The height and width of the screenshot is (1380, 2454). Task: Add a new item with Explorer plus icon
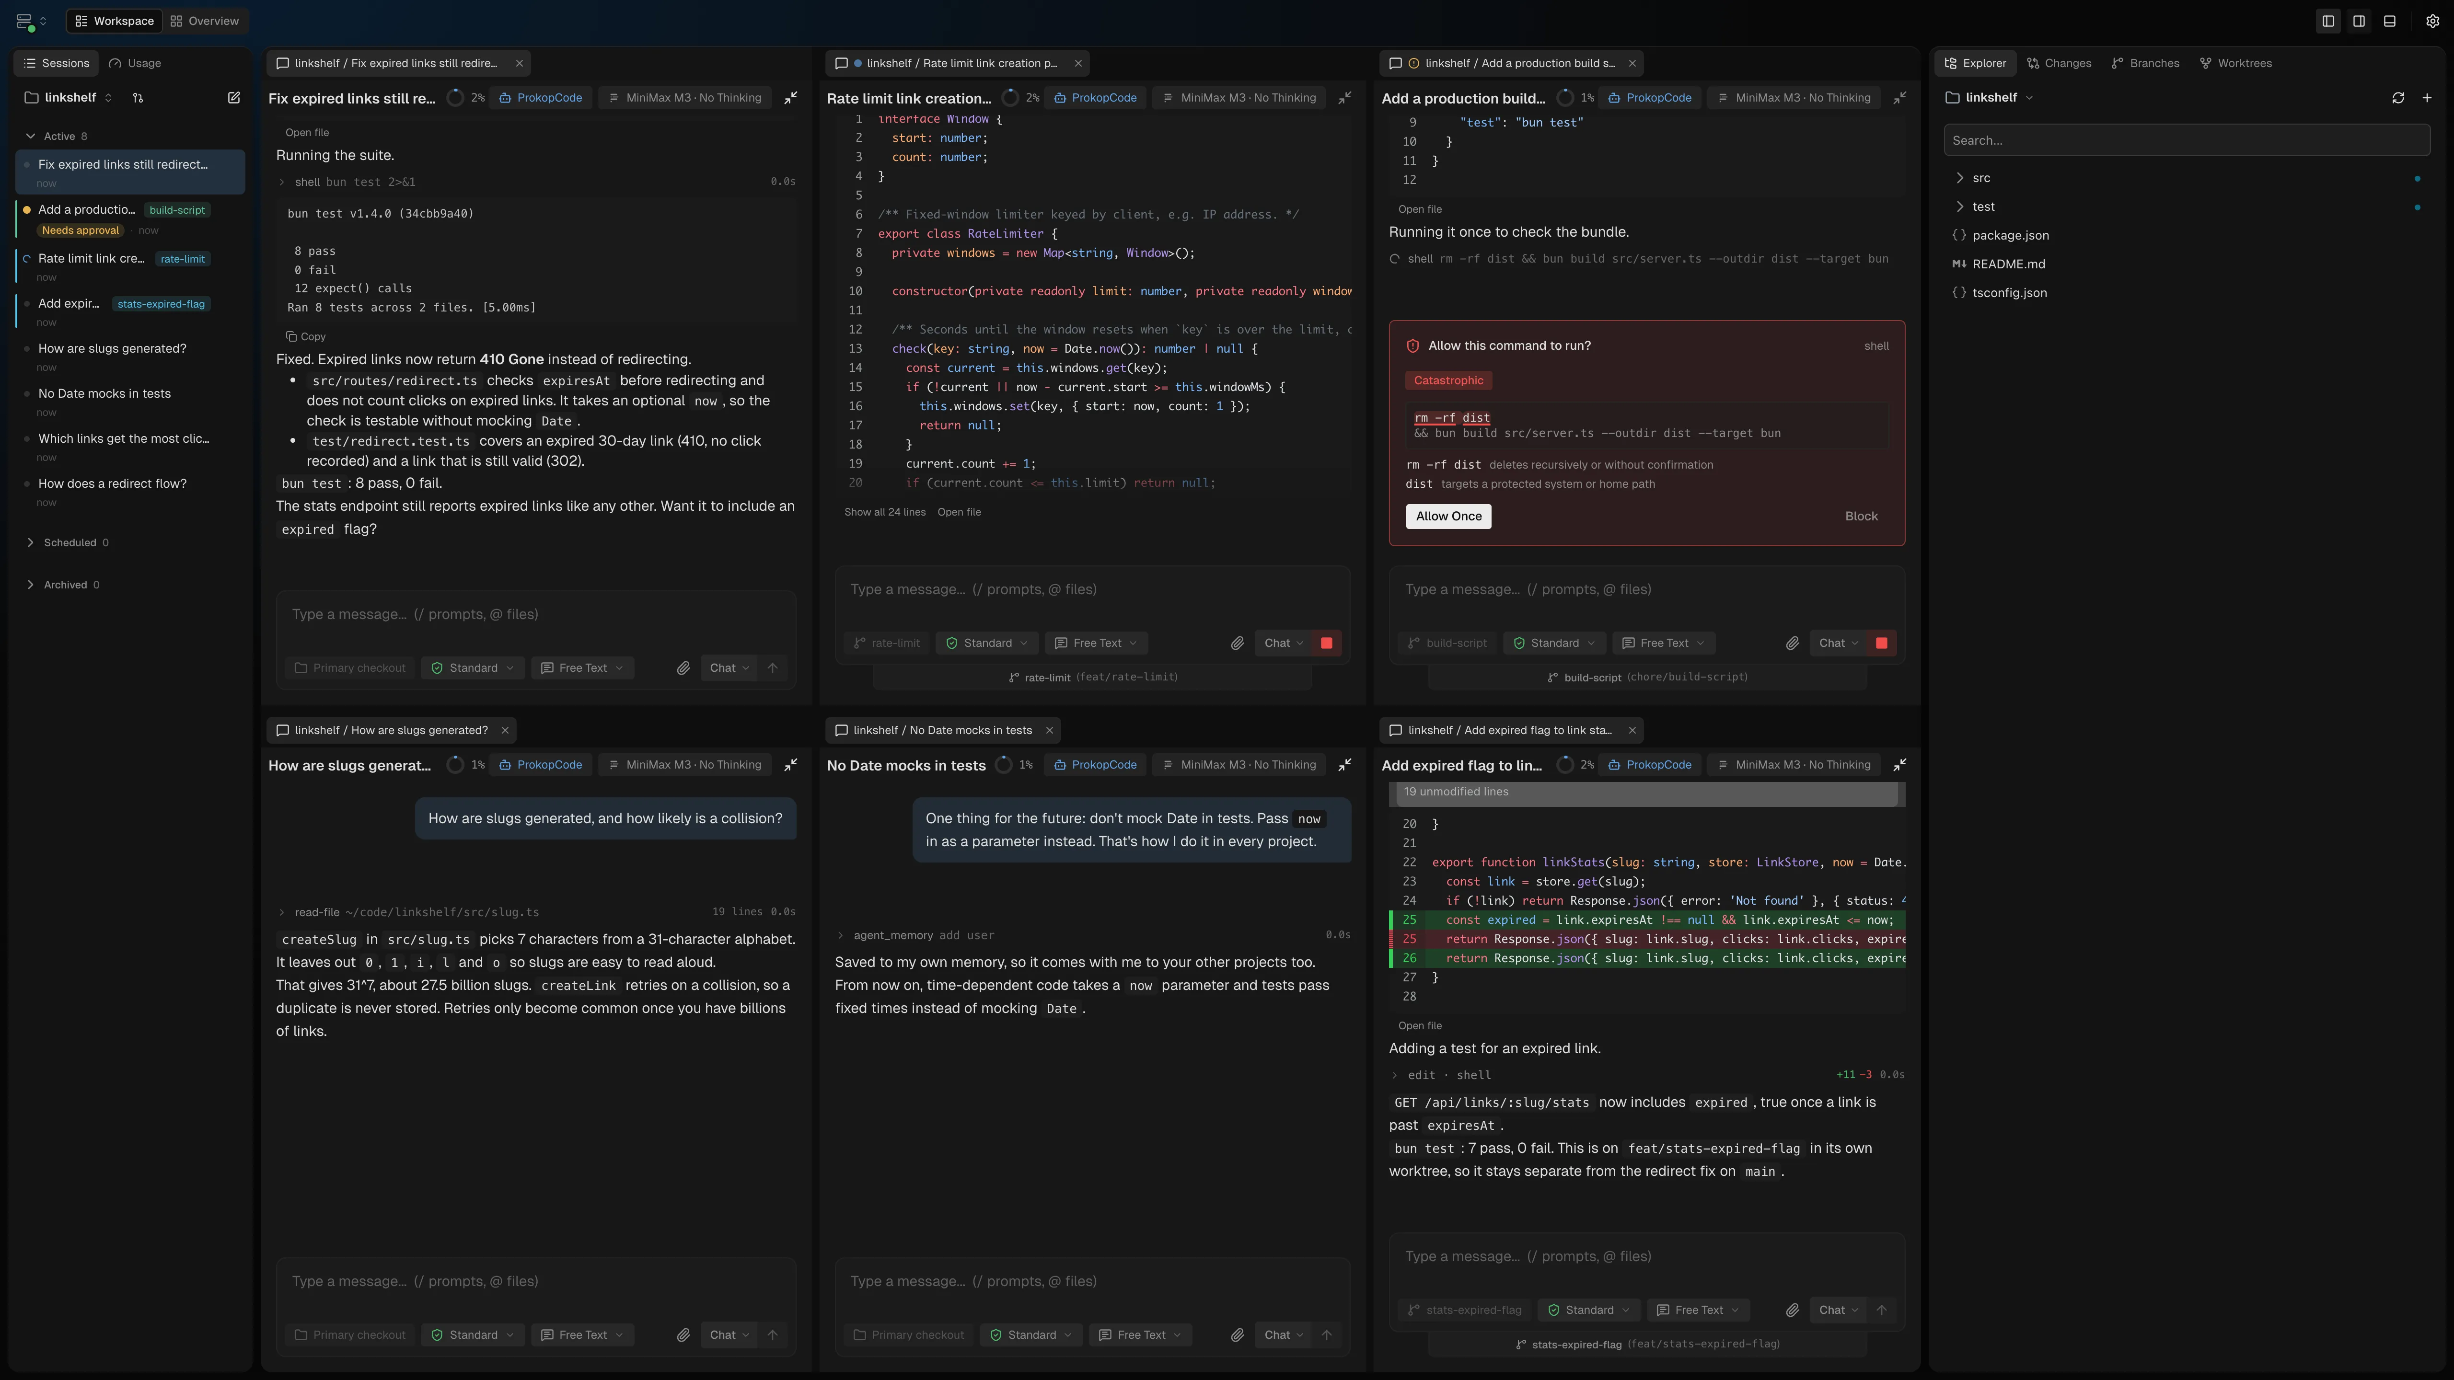[2426, 97]
